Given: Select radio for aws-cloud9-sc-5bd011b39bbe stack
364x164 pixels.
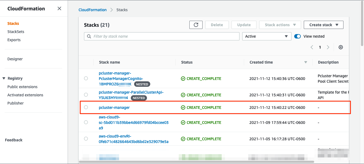Looking at the screenshot, I should coord(86,122).
